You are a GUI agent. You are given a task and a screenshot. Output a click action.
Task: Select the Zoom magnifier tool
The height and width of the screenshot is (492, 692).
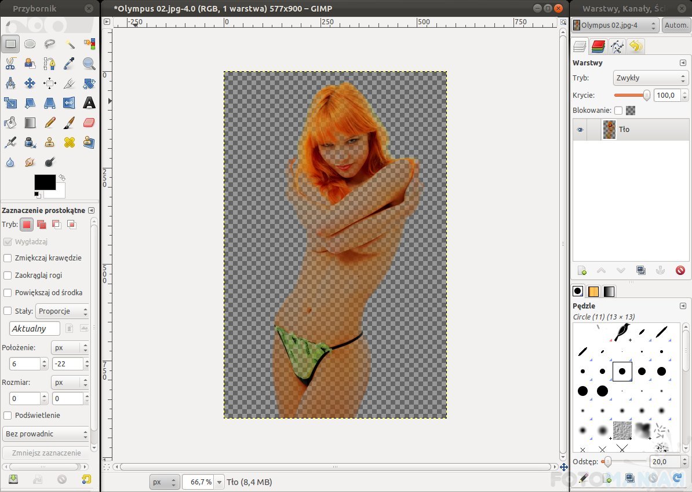pyautogui.click(x=89, y=64)
